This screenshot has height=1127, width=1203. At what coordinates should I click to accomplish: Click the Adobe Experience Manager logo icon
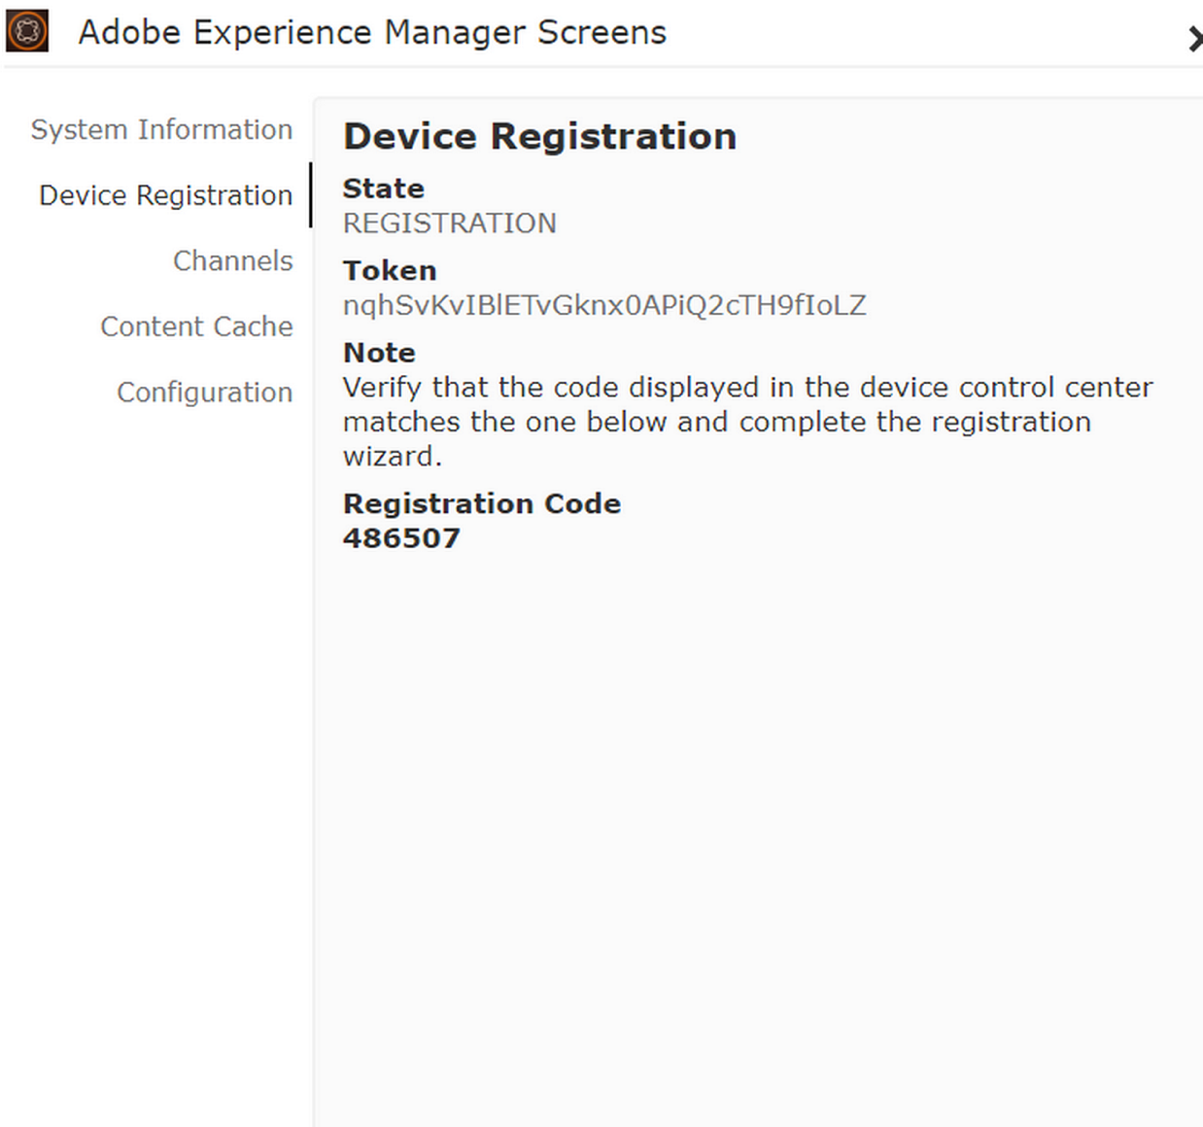pos(27,31)
